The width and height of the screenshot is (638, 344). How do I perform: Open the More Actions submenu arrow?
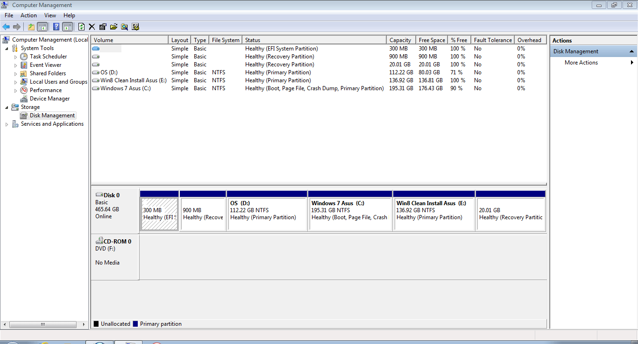click(632, 63)
